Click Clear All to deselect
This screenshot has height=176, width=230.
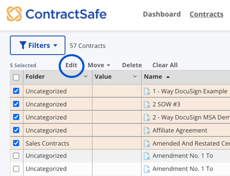pos(165,65)
